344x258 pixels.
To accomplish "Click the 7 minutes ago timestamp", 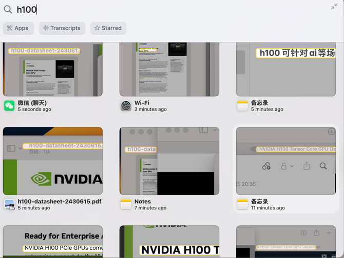I will click(x=150, y=208).
